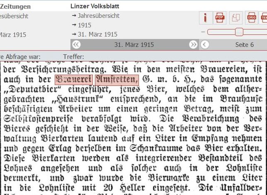267x195 pixels.
Task: Click the Seite 6 page indicator
Action: point(244,44)
